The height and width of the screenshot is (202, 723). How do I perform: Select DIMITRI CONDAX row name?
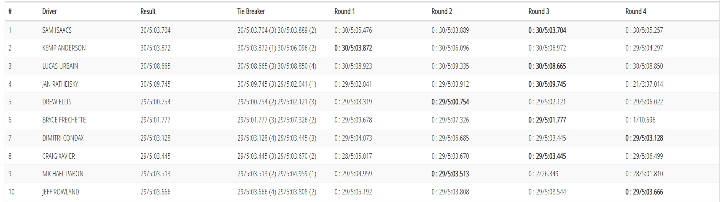pos(63,138)
